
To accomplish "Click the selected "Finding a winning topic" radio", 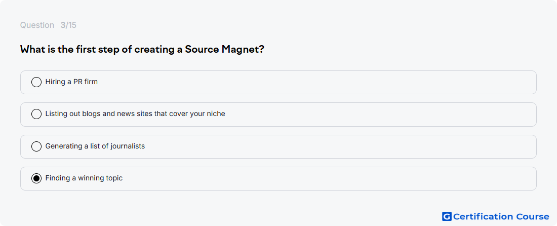I will (36, 178).
